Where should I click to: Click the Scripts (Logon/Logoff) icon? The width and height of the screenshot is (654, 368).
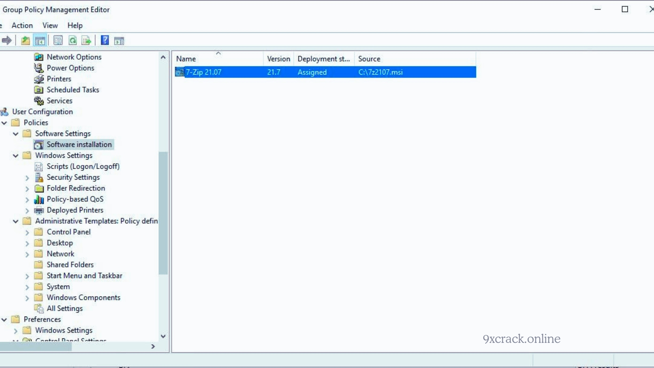[x=39, y=167]
